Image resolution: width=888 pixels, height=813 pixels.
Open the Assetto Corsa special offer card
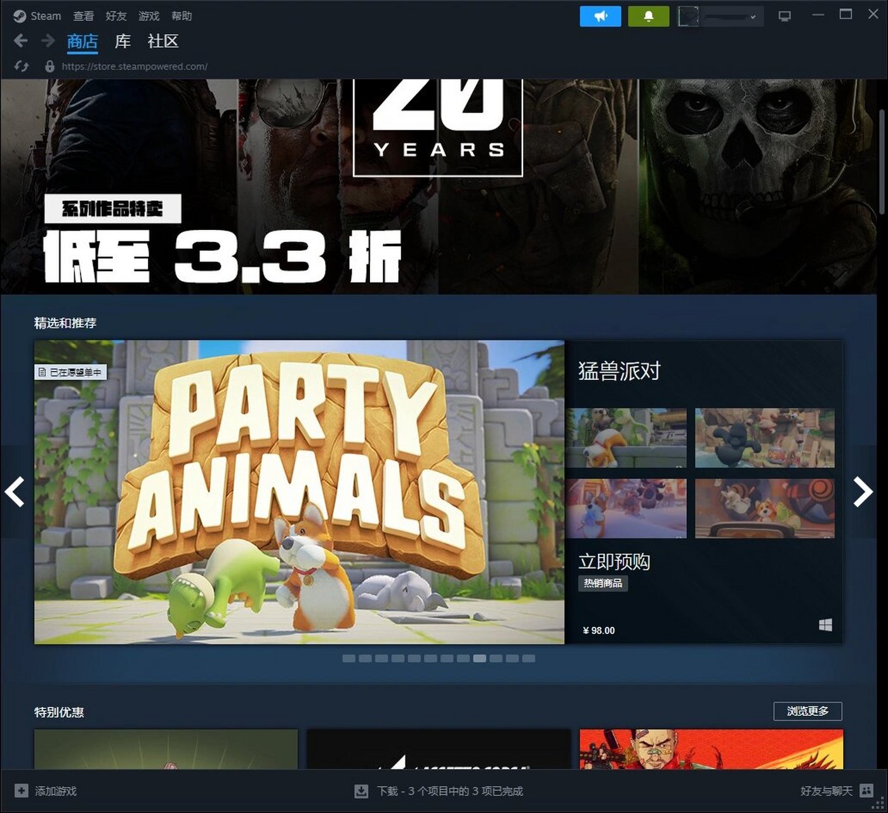coord(439,749)
